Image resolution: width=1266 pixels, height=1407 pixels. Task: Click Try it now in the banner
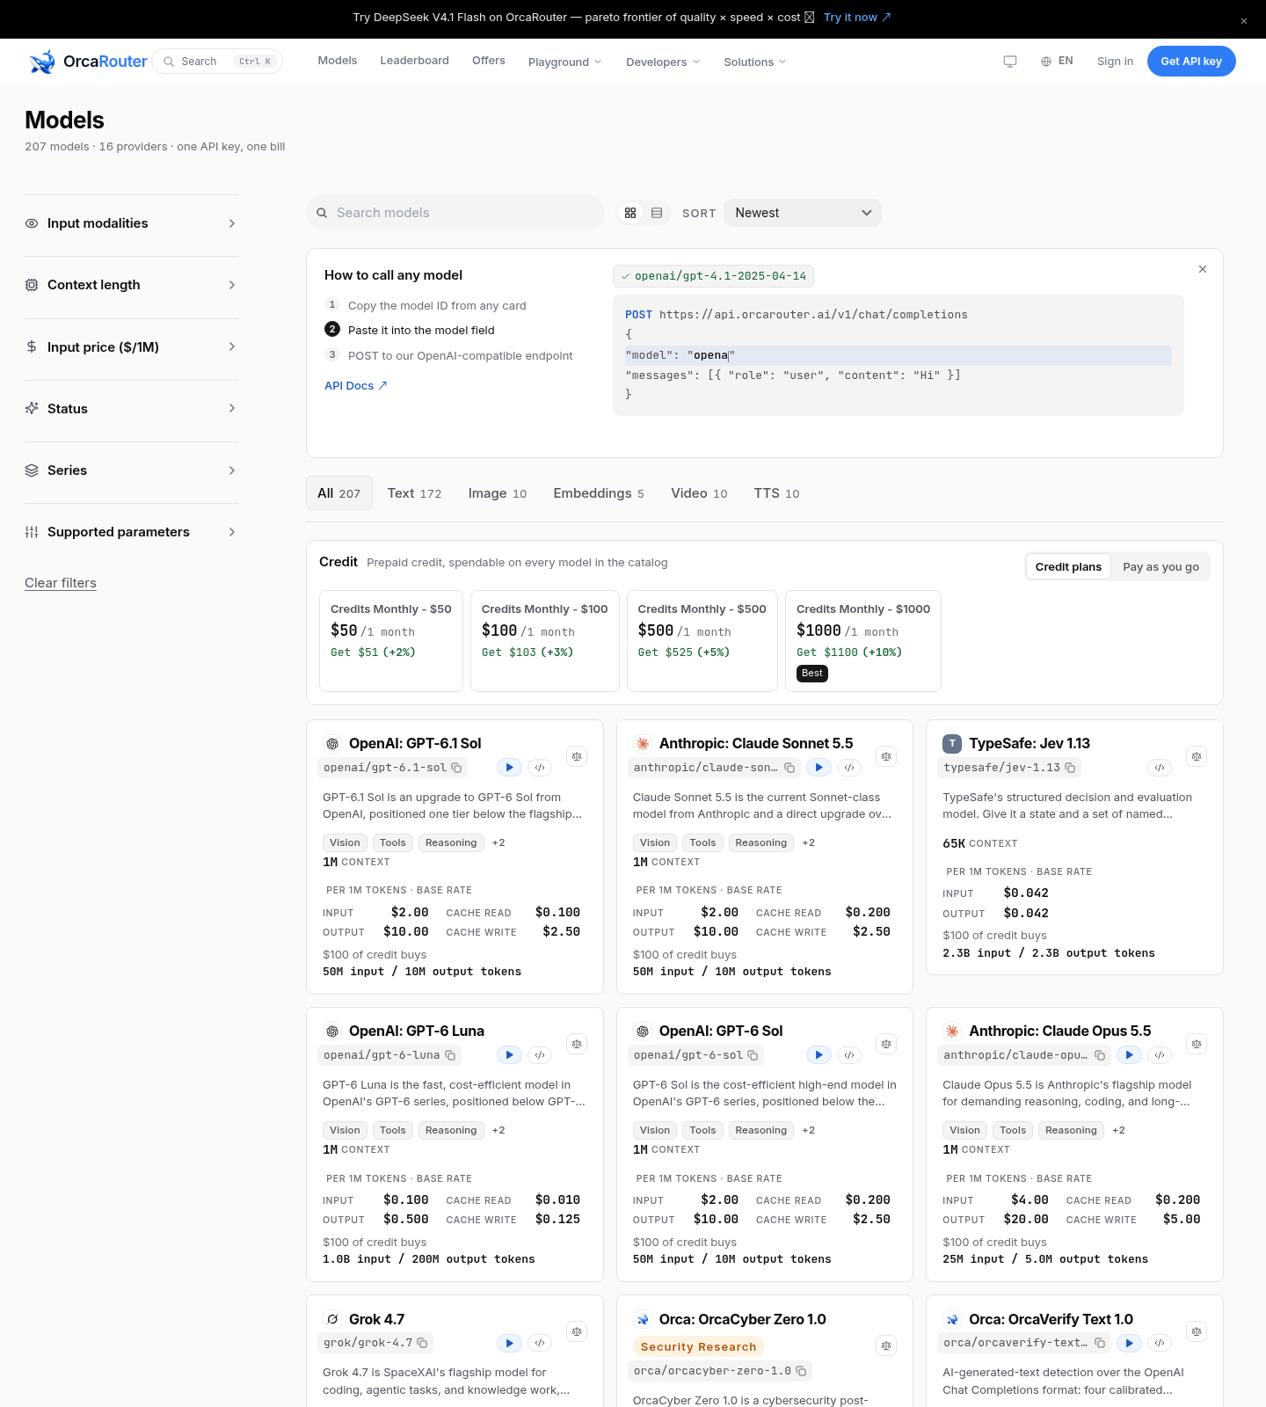point(857,18)
